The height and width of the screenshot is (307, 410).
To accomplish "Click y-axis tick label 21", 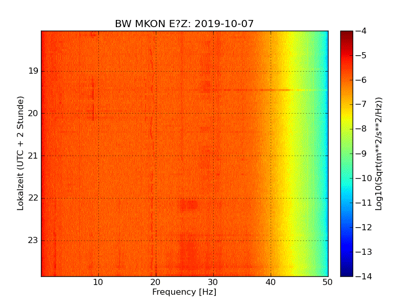I will [33, 156].
